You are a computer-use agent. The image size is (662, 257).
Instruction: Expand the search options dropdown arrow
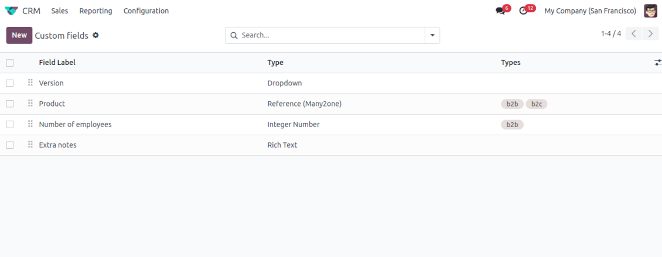[432, 36]
